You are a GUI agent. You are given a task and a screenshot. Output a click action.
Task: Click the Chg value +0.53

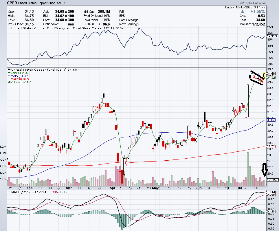260,16
